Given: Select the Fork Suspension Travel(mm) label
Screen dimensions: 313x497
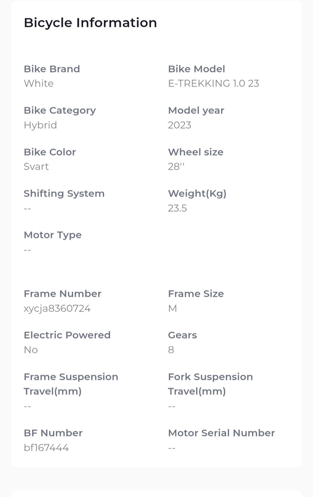Looking at the screenshot, I should tap(210, 384).
